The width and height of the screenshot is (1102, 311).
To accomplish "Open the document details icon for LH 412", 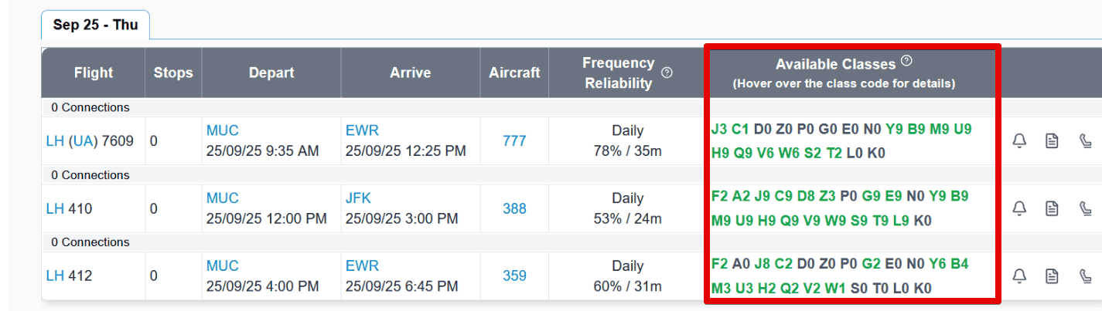I will pos(1052,276).
